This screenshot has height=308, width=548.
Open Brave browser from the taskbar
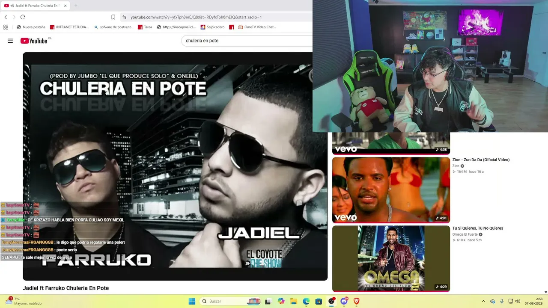pyautogui.click(x=357, y=301)
